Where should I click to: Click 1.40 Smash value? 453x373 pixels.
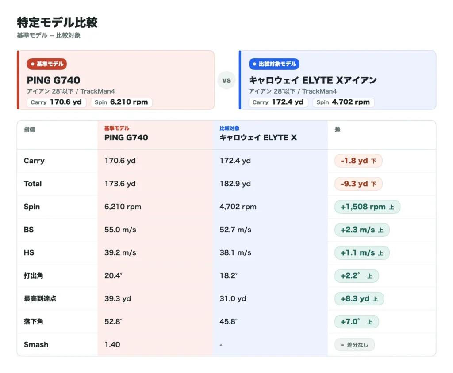[x=112, y=344]
